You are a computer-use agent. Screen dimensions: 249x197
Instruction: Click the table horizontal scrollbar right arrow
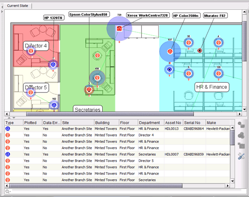227,186
